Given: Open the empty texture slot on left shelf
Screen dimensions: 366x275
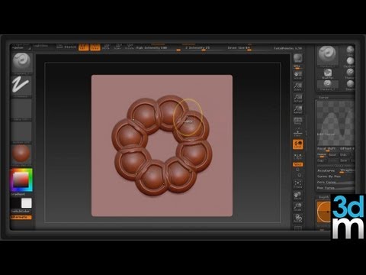Looking at the screenshot, I should pos(21,132).
